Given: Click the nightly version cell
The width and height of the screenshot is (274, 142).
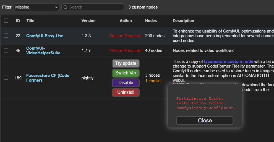Looking at the screenshot, I should point(87,78).
